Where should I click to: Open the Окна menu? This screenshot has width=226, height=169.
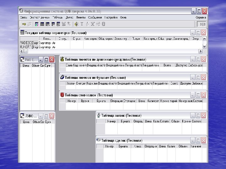click(123, 18)
